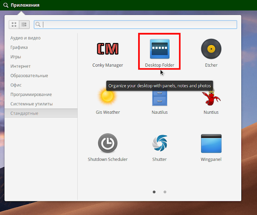Switch to grid view mode

point(14,25)
